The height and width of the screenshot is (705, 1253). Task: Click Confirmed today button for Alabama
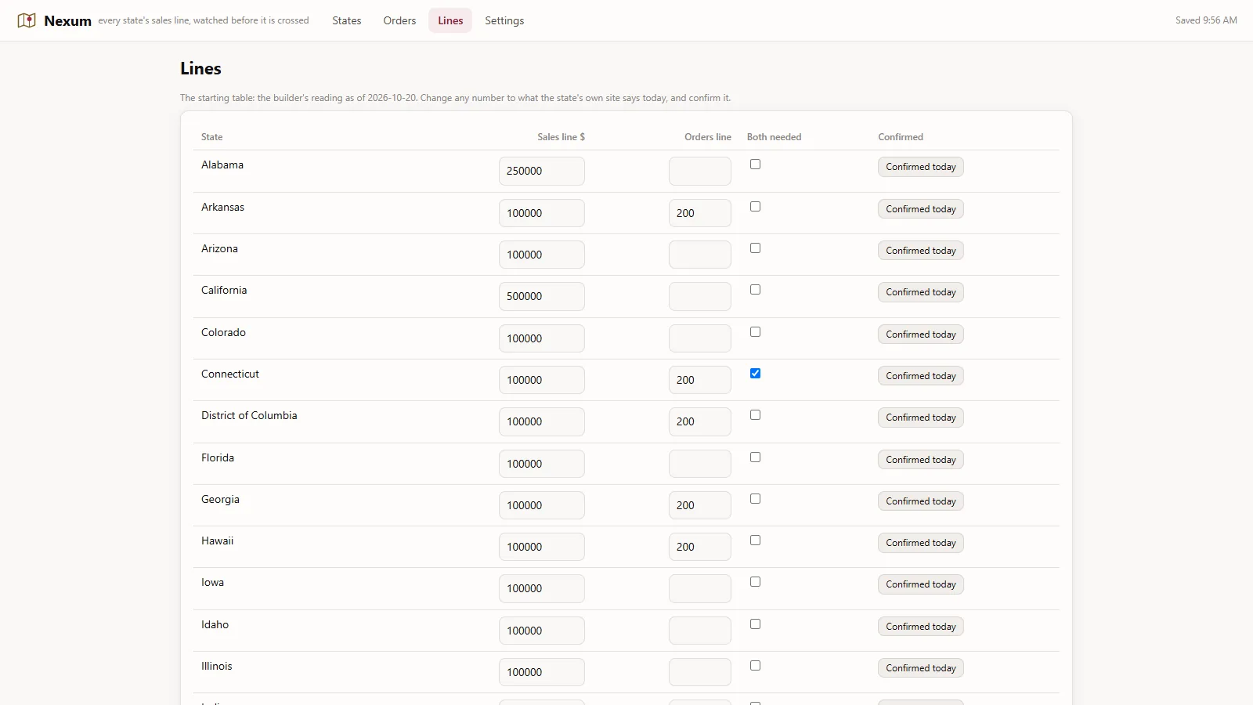point(921,167)
